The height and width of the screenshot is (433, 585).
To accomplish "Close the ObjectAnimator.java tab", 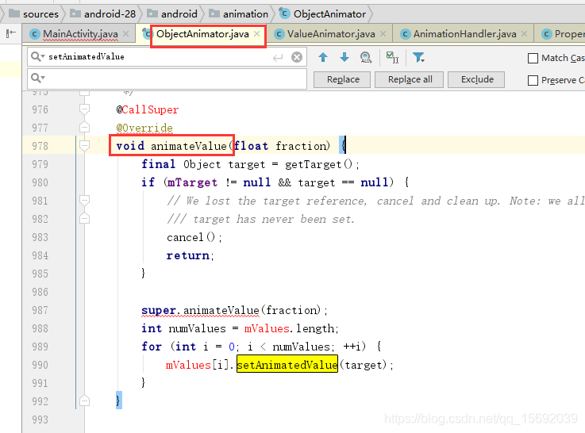I will [x=256, y=34].
